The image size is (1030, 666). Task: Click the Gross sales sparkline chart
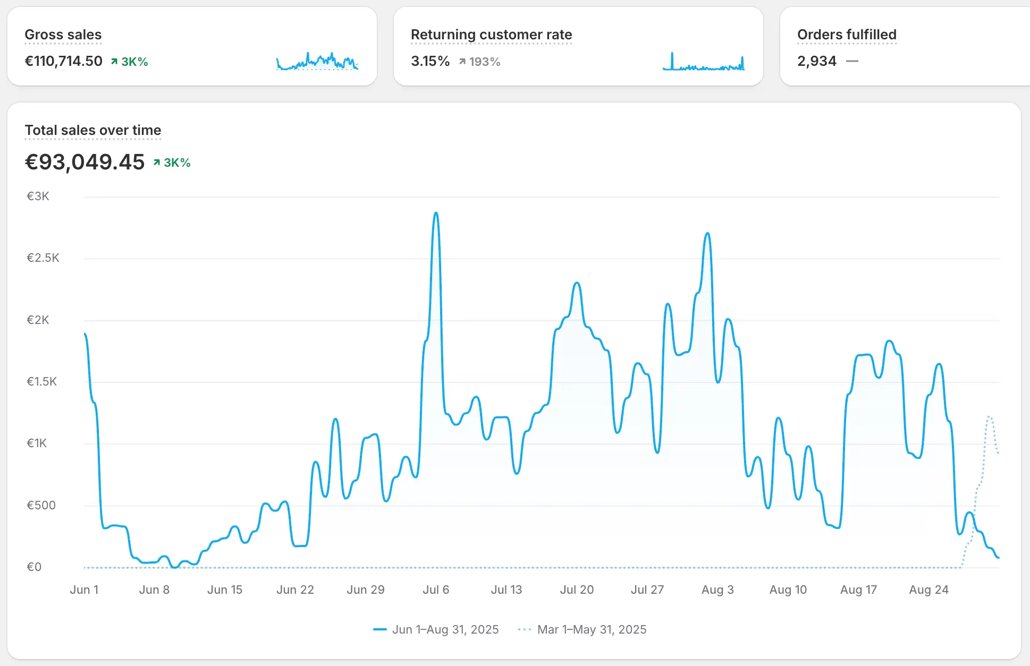(317, 62)
